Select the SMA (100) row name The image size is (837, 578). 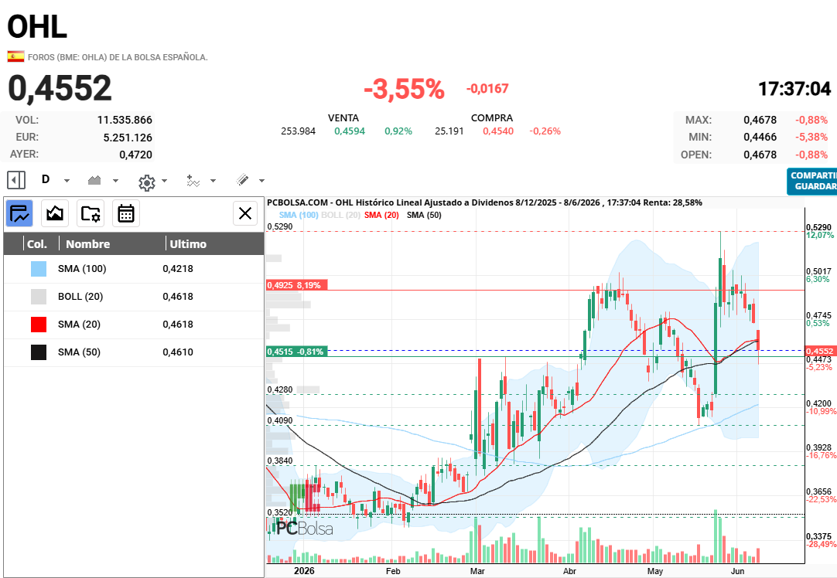click(82, 269)
